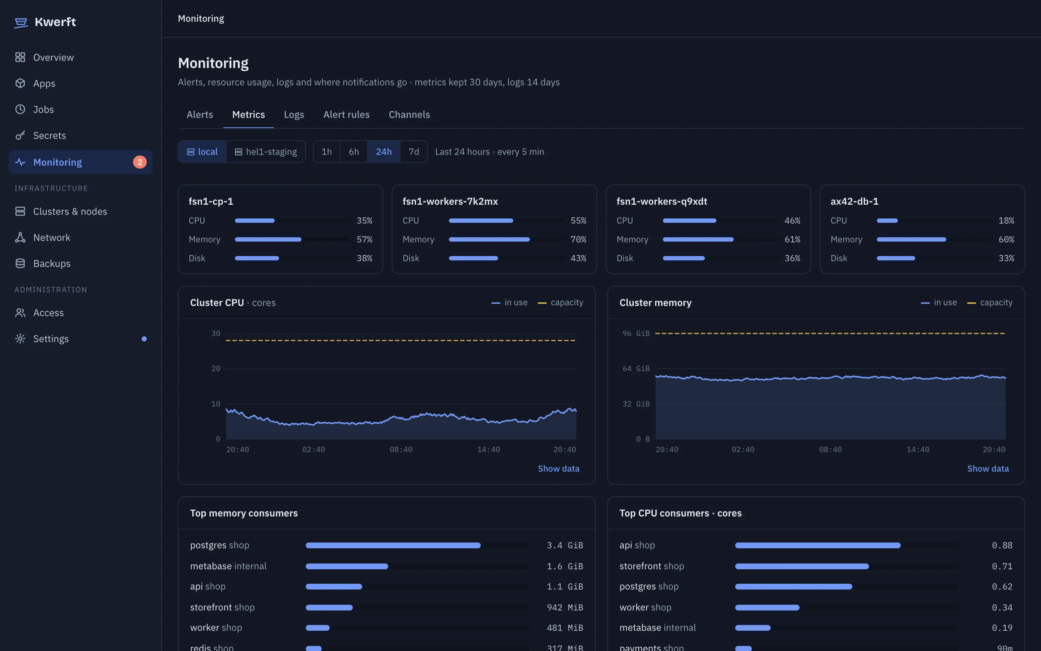Image resolution: width=1041 pixels, height=651 pixels.
Task: Click the ax42-db-1 node title
Action: click(x=854, y=201)
